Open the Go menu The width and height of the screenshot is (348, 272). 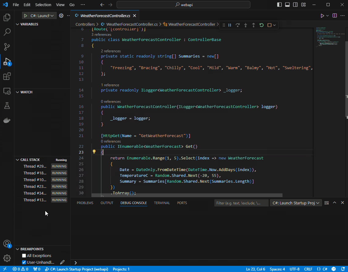(72, 5)
